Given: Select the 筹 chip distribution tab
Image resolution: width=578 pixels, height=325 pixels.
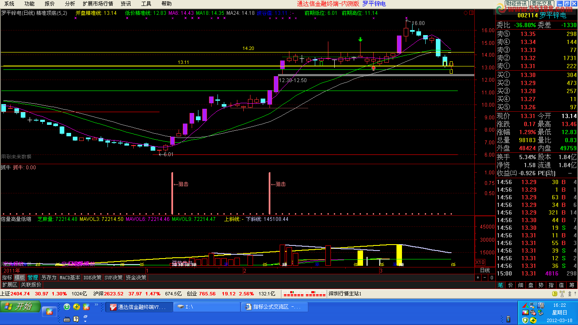Looking at the screenshot, I should 572,285.
